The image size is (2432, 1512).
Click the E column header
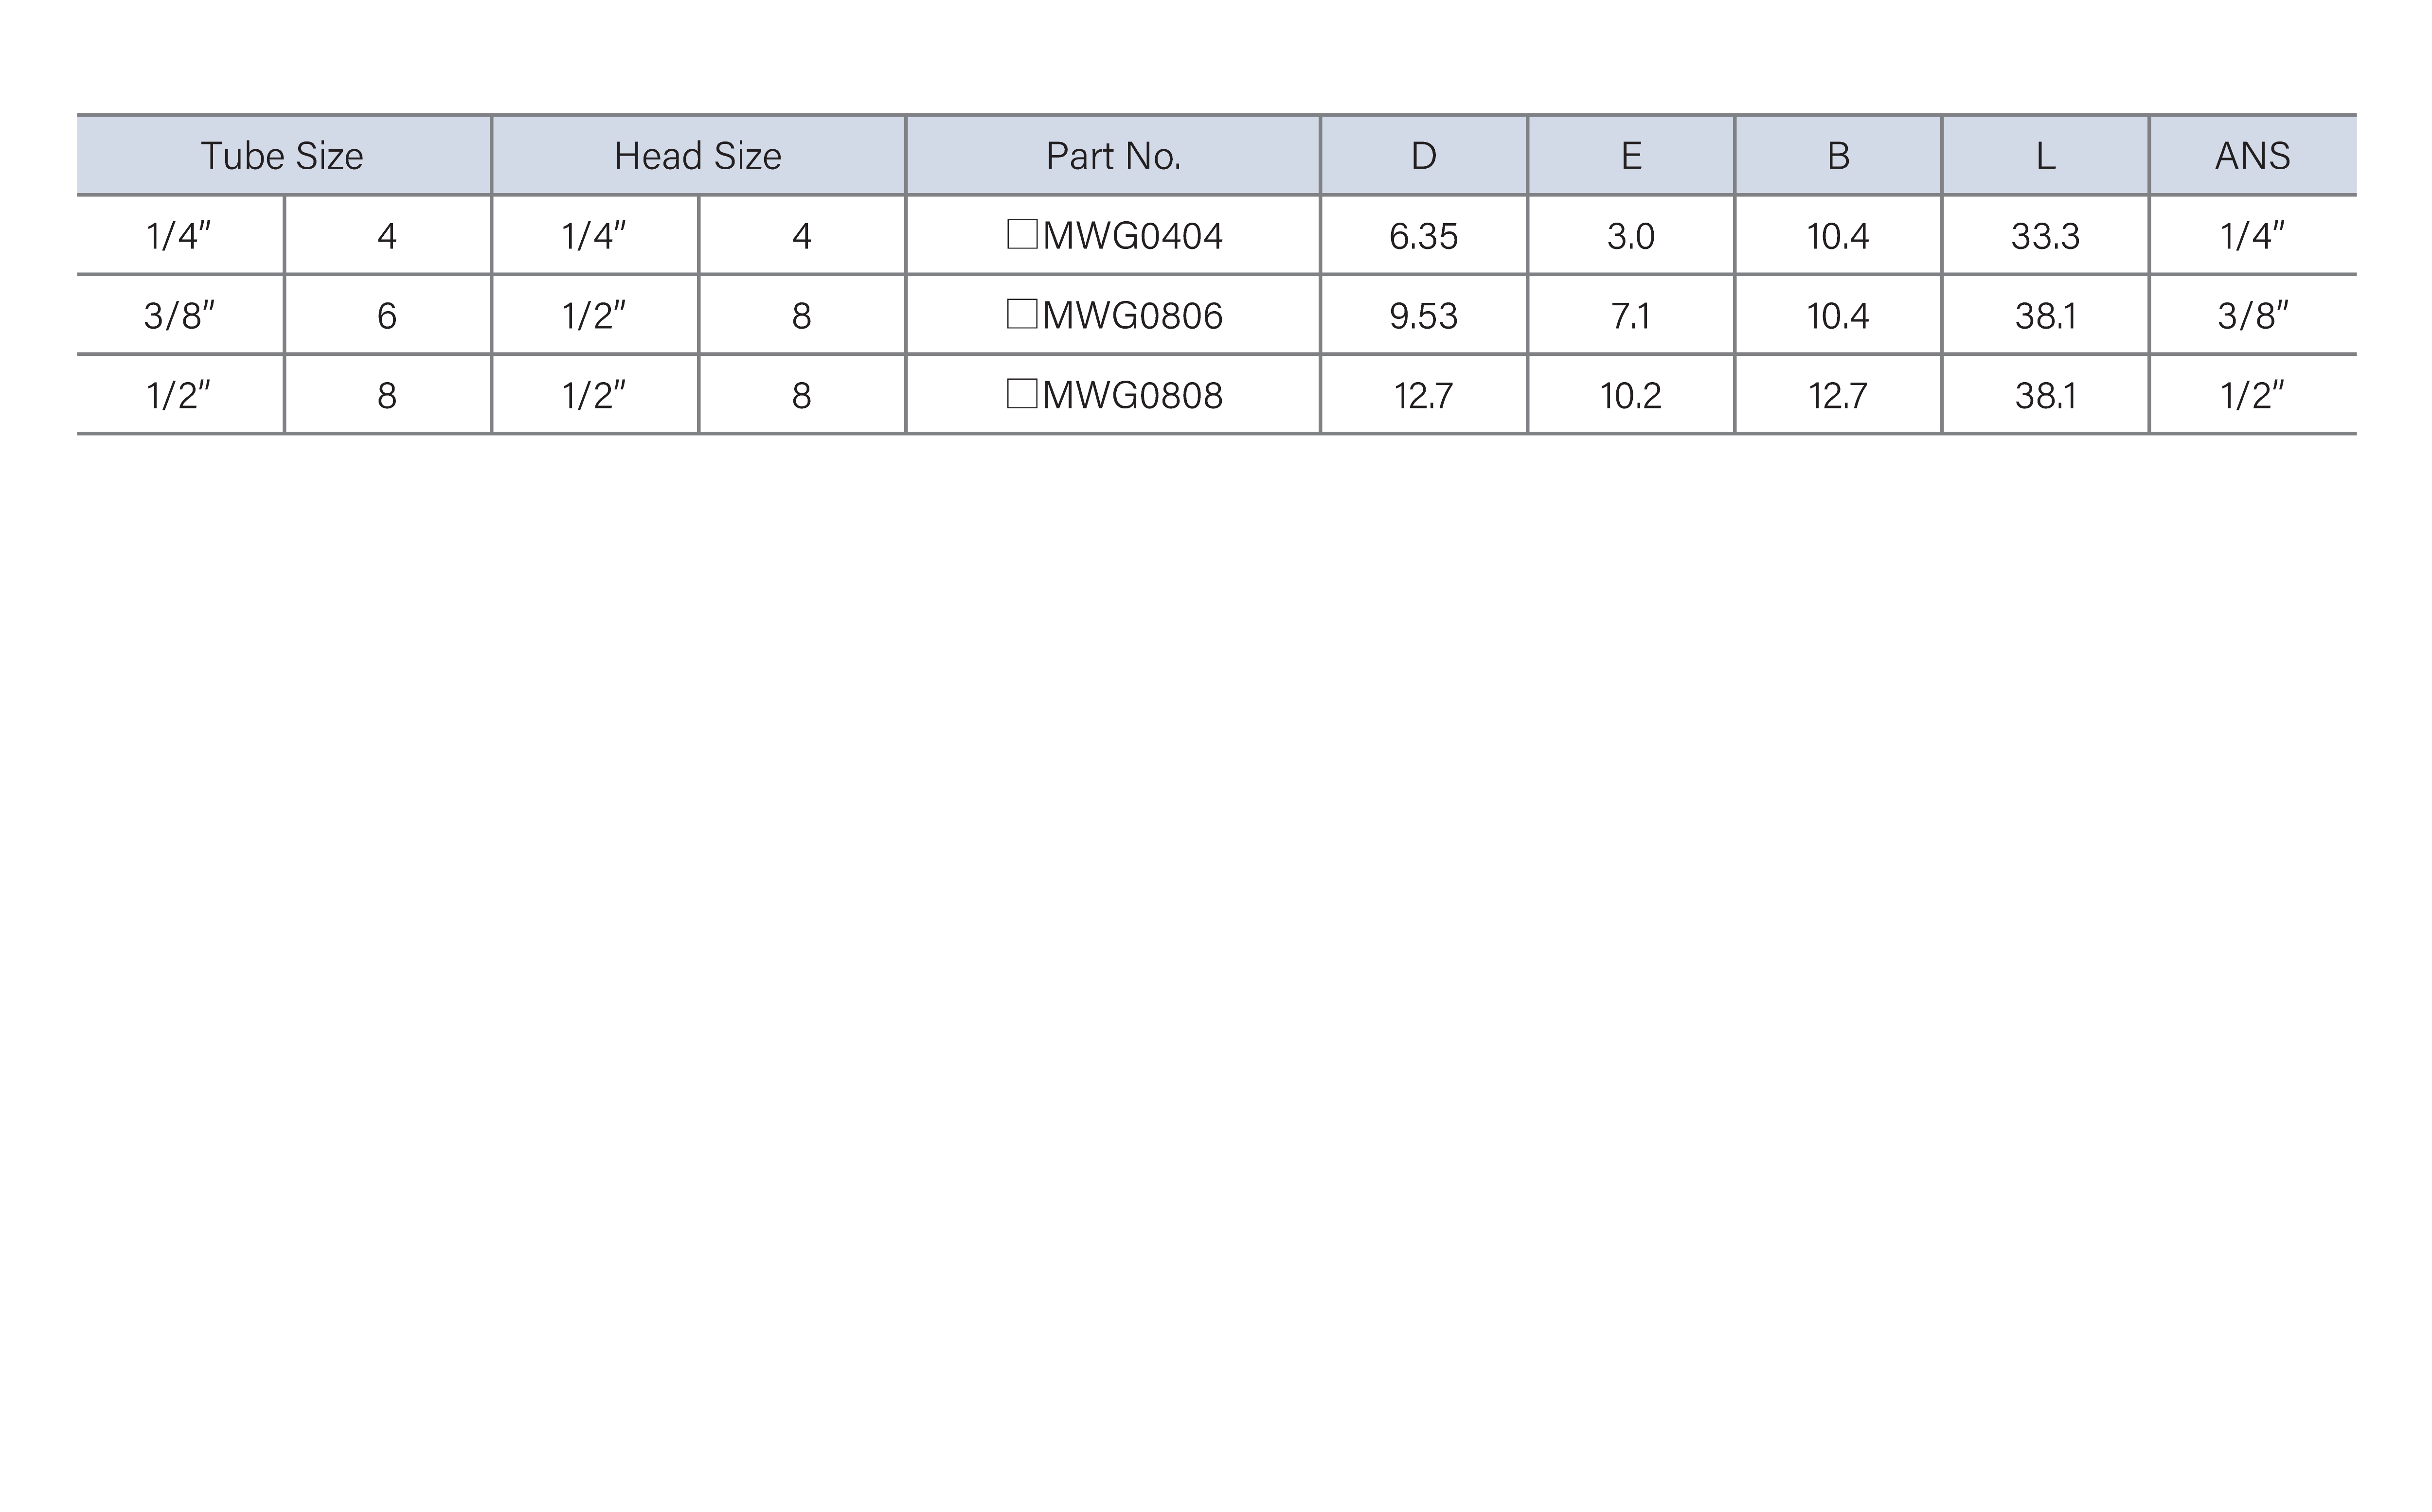[1631, 156]
